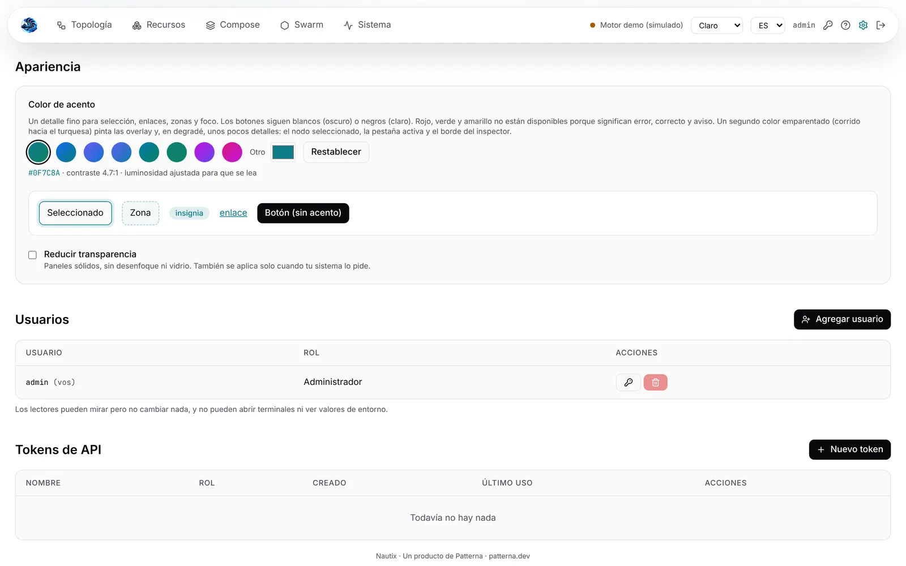Viewport: 906px width, 566px height.
Task: Open the Sistema tab
Action: coord(367,25)
